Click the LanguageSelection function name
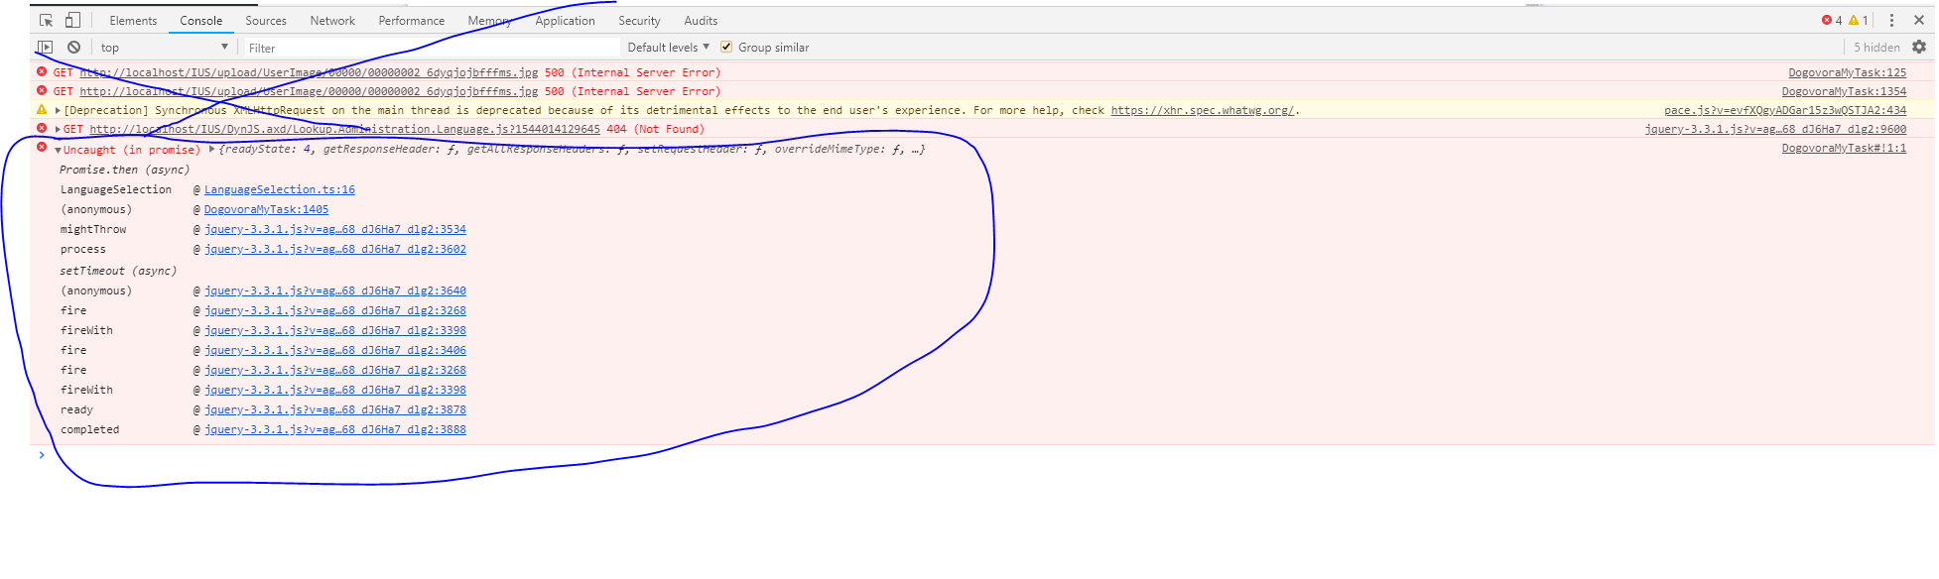This screenshot has width=1939, height=579. pos(116,189)
